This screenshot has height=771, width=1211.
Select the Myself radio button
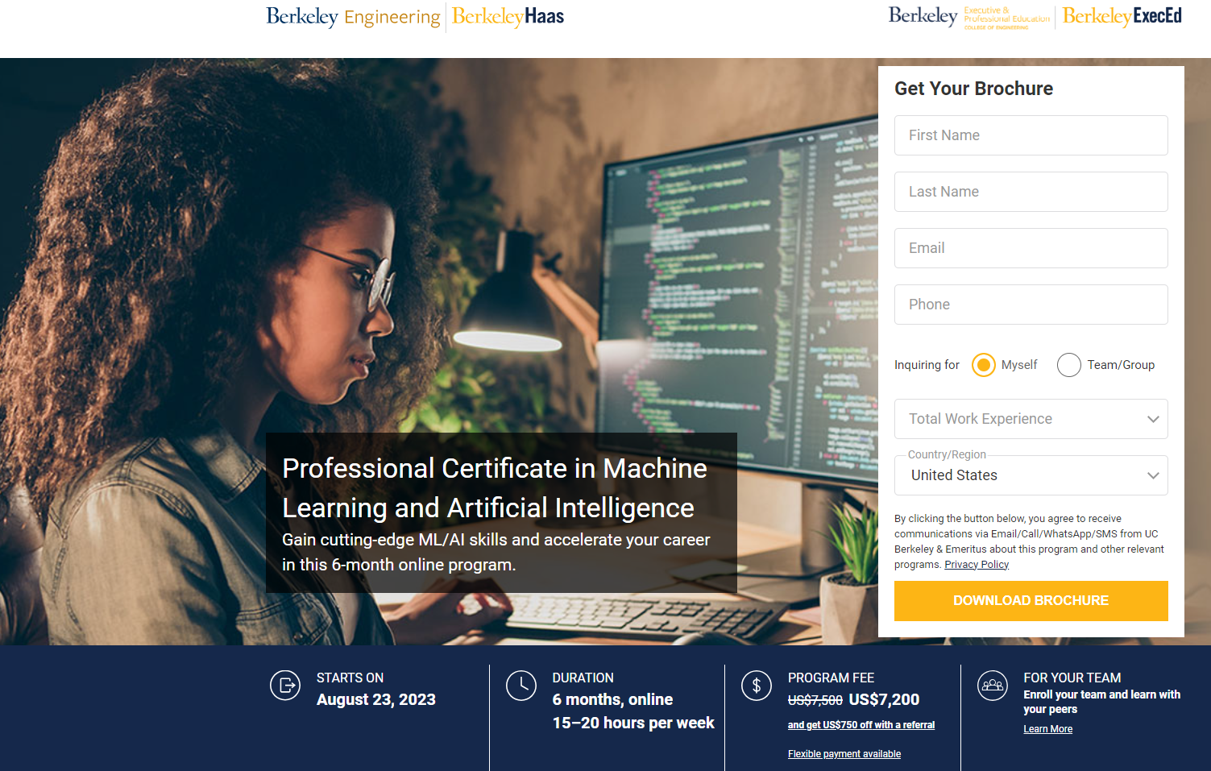pyautogui.click(x=984, y=365)
